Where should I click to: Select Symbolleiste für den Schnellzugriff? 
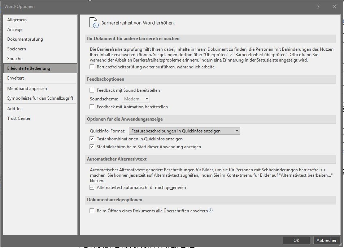tap(40, 98)
